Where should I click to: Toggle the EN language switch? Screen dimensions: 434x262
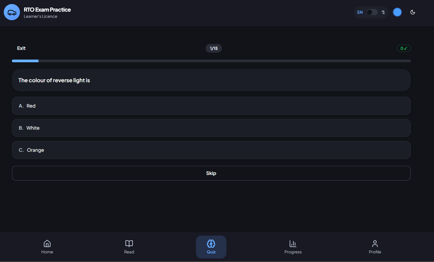click(x=372, y=12)
